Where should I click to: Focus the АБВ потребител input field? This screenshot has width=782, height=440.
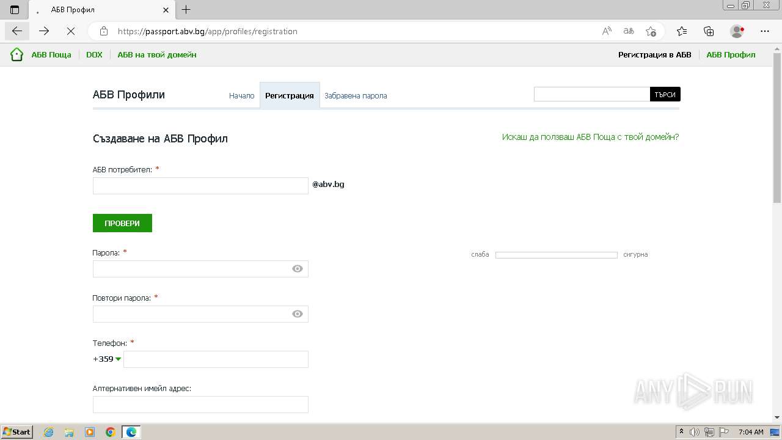coord(200,186)
